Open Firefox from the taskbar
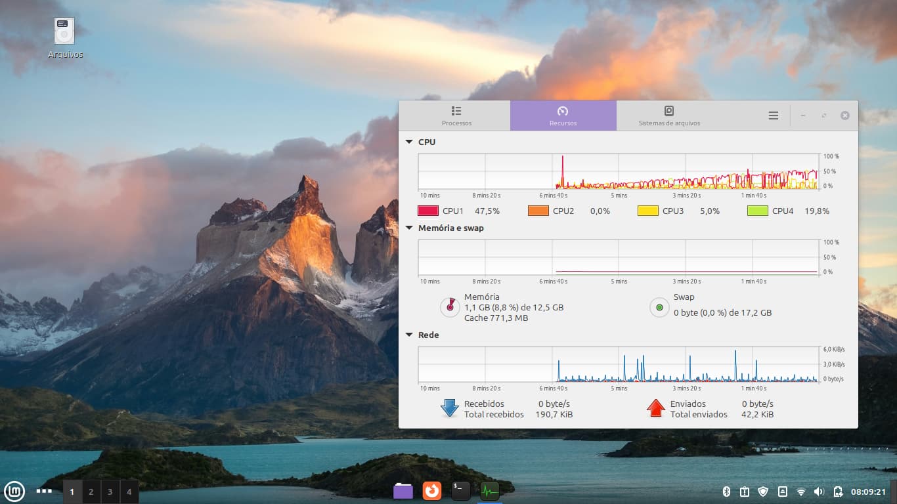 coord(431,491)
